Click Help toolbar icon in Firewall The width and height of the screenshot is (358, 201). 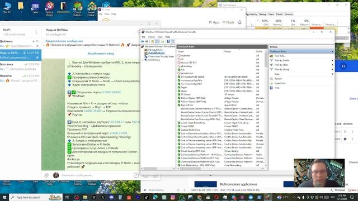pos(168,41)
